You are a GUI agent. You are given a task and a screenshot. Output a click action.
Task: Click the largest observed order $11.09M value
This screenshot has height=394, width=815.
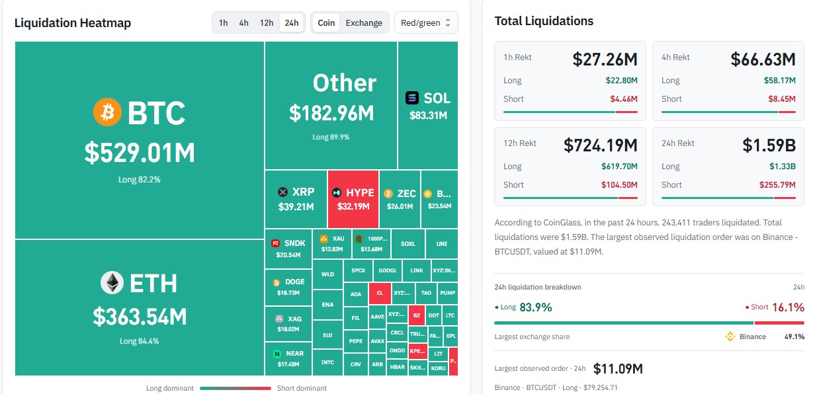click(x=618, y=369)
